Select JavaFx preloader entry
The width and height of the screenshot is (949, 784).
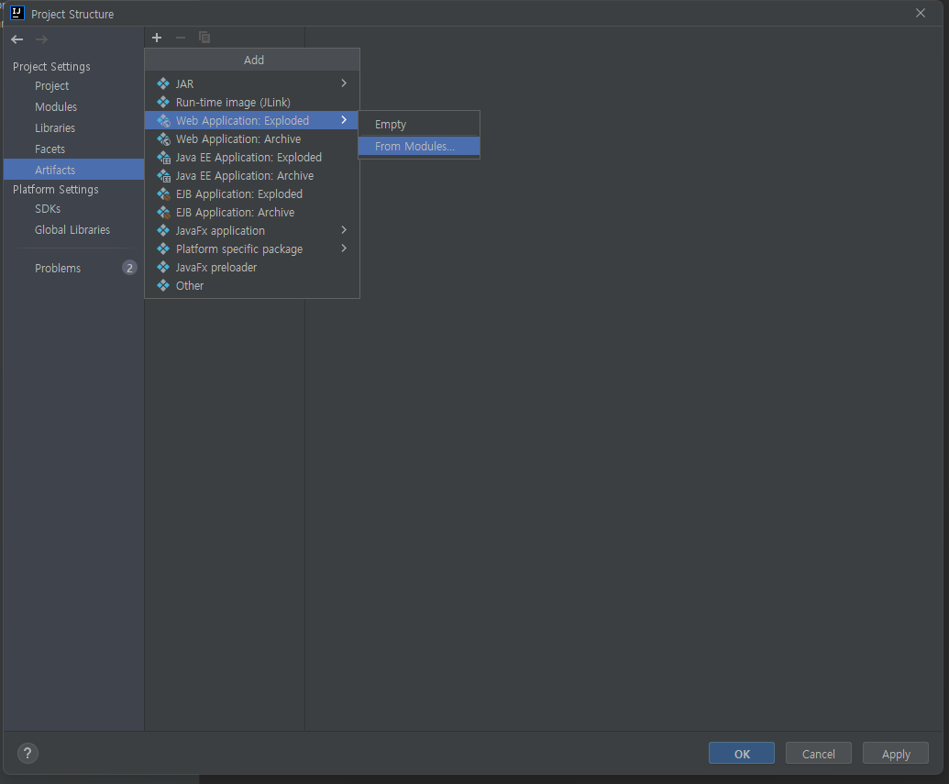click(252, 267)
